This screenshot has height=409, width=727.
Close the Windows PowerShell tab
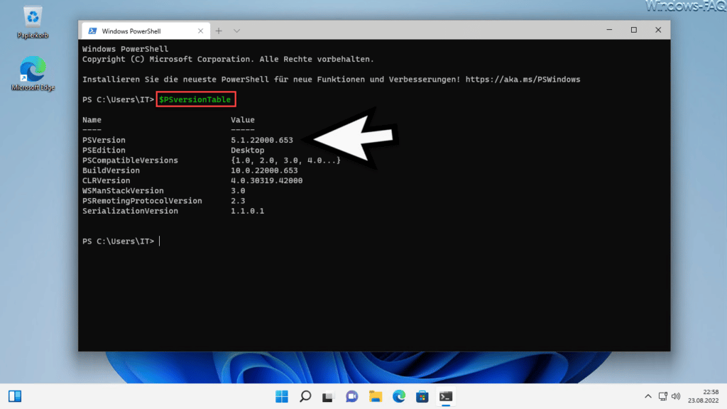tap(200, 31)
